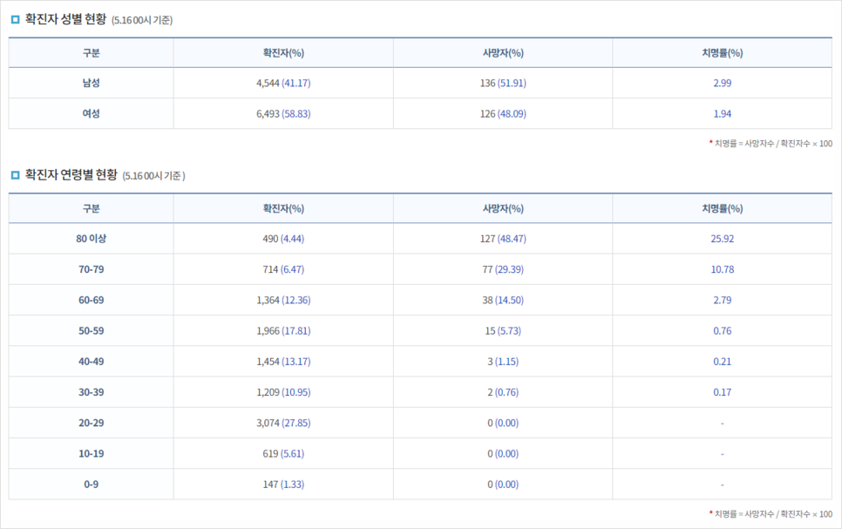Click the 사망자(%) header in age table

(503, 208)
